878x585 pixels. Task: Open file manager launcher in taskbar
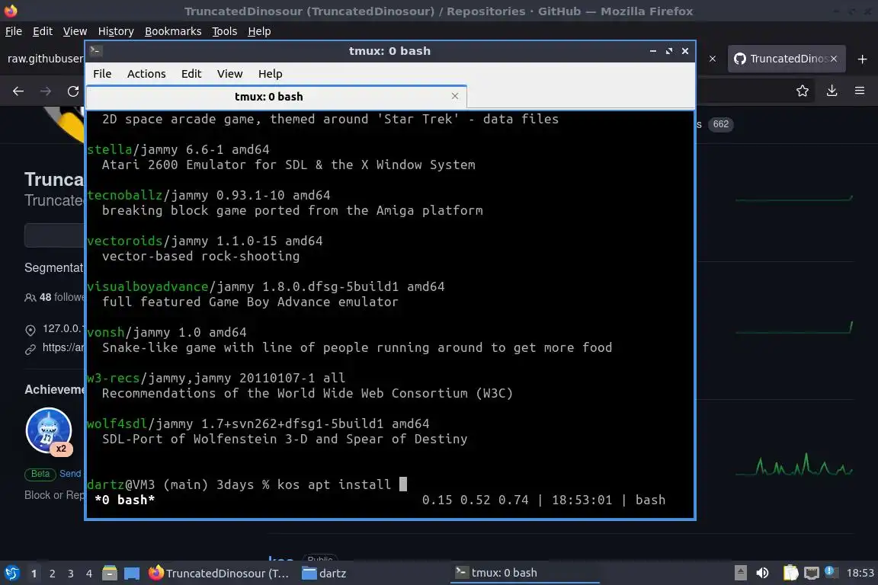110,574
